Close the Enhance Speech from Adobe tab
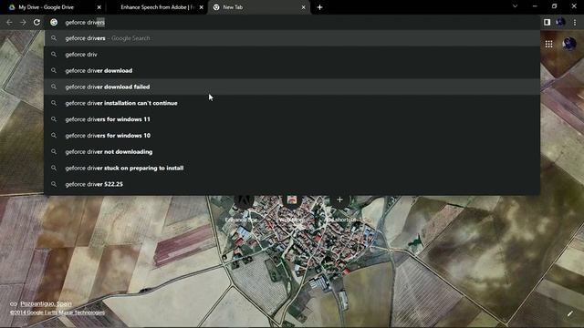 (201, 7)
